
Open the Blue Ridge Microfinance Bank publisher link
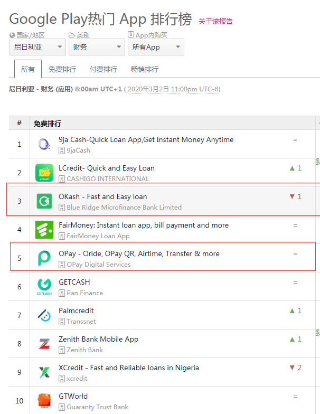[124, 208]
